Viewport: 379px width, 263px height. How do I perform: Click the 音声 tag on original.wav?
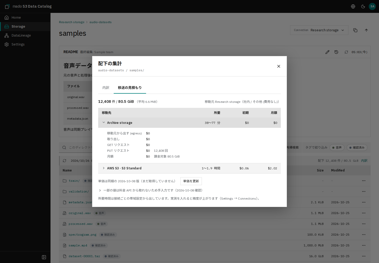(99, 213)
